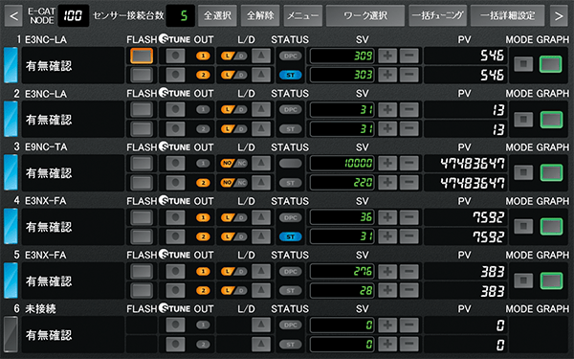
Task: Decrease sensor 5 SV value 276 with minus
Action: click(x=409, y=272)
